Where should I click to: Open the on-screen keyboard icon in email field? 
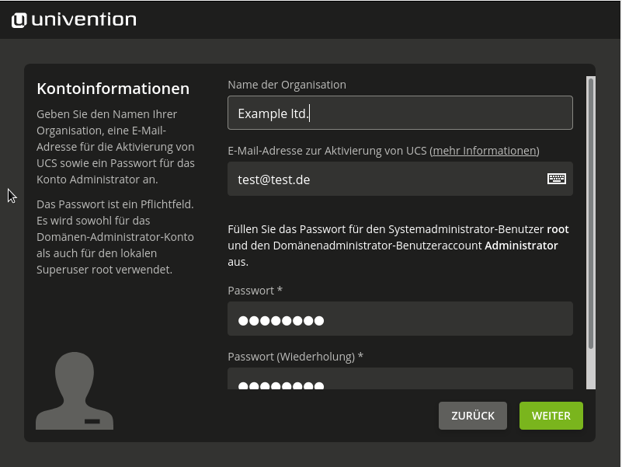point(557,179)
